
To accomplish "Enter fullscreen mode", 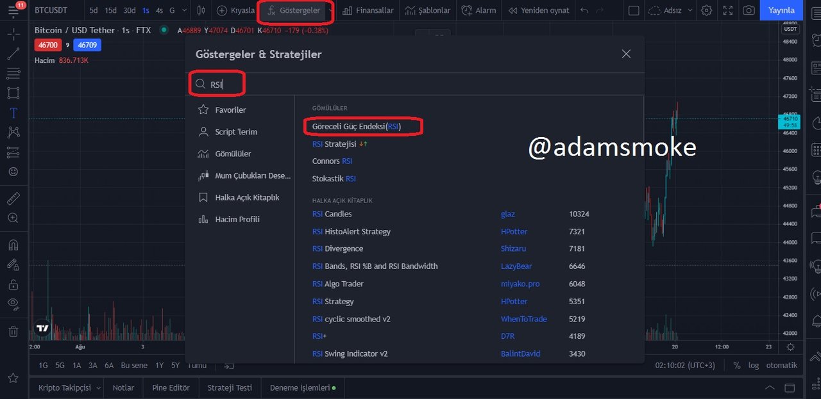I will pos(727,10).
